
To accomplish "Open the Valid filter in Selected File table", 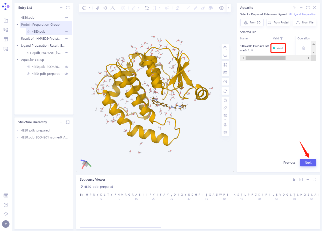I will point(281,38).
